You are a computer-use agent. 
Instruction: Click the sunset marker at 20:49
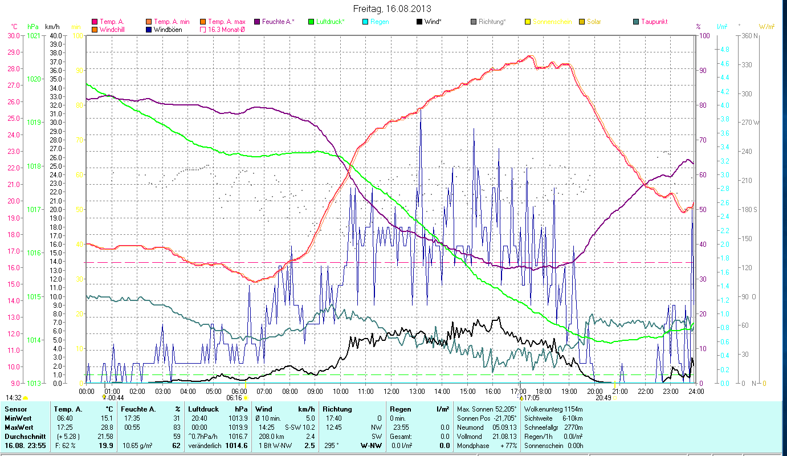(614, 398)
